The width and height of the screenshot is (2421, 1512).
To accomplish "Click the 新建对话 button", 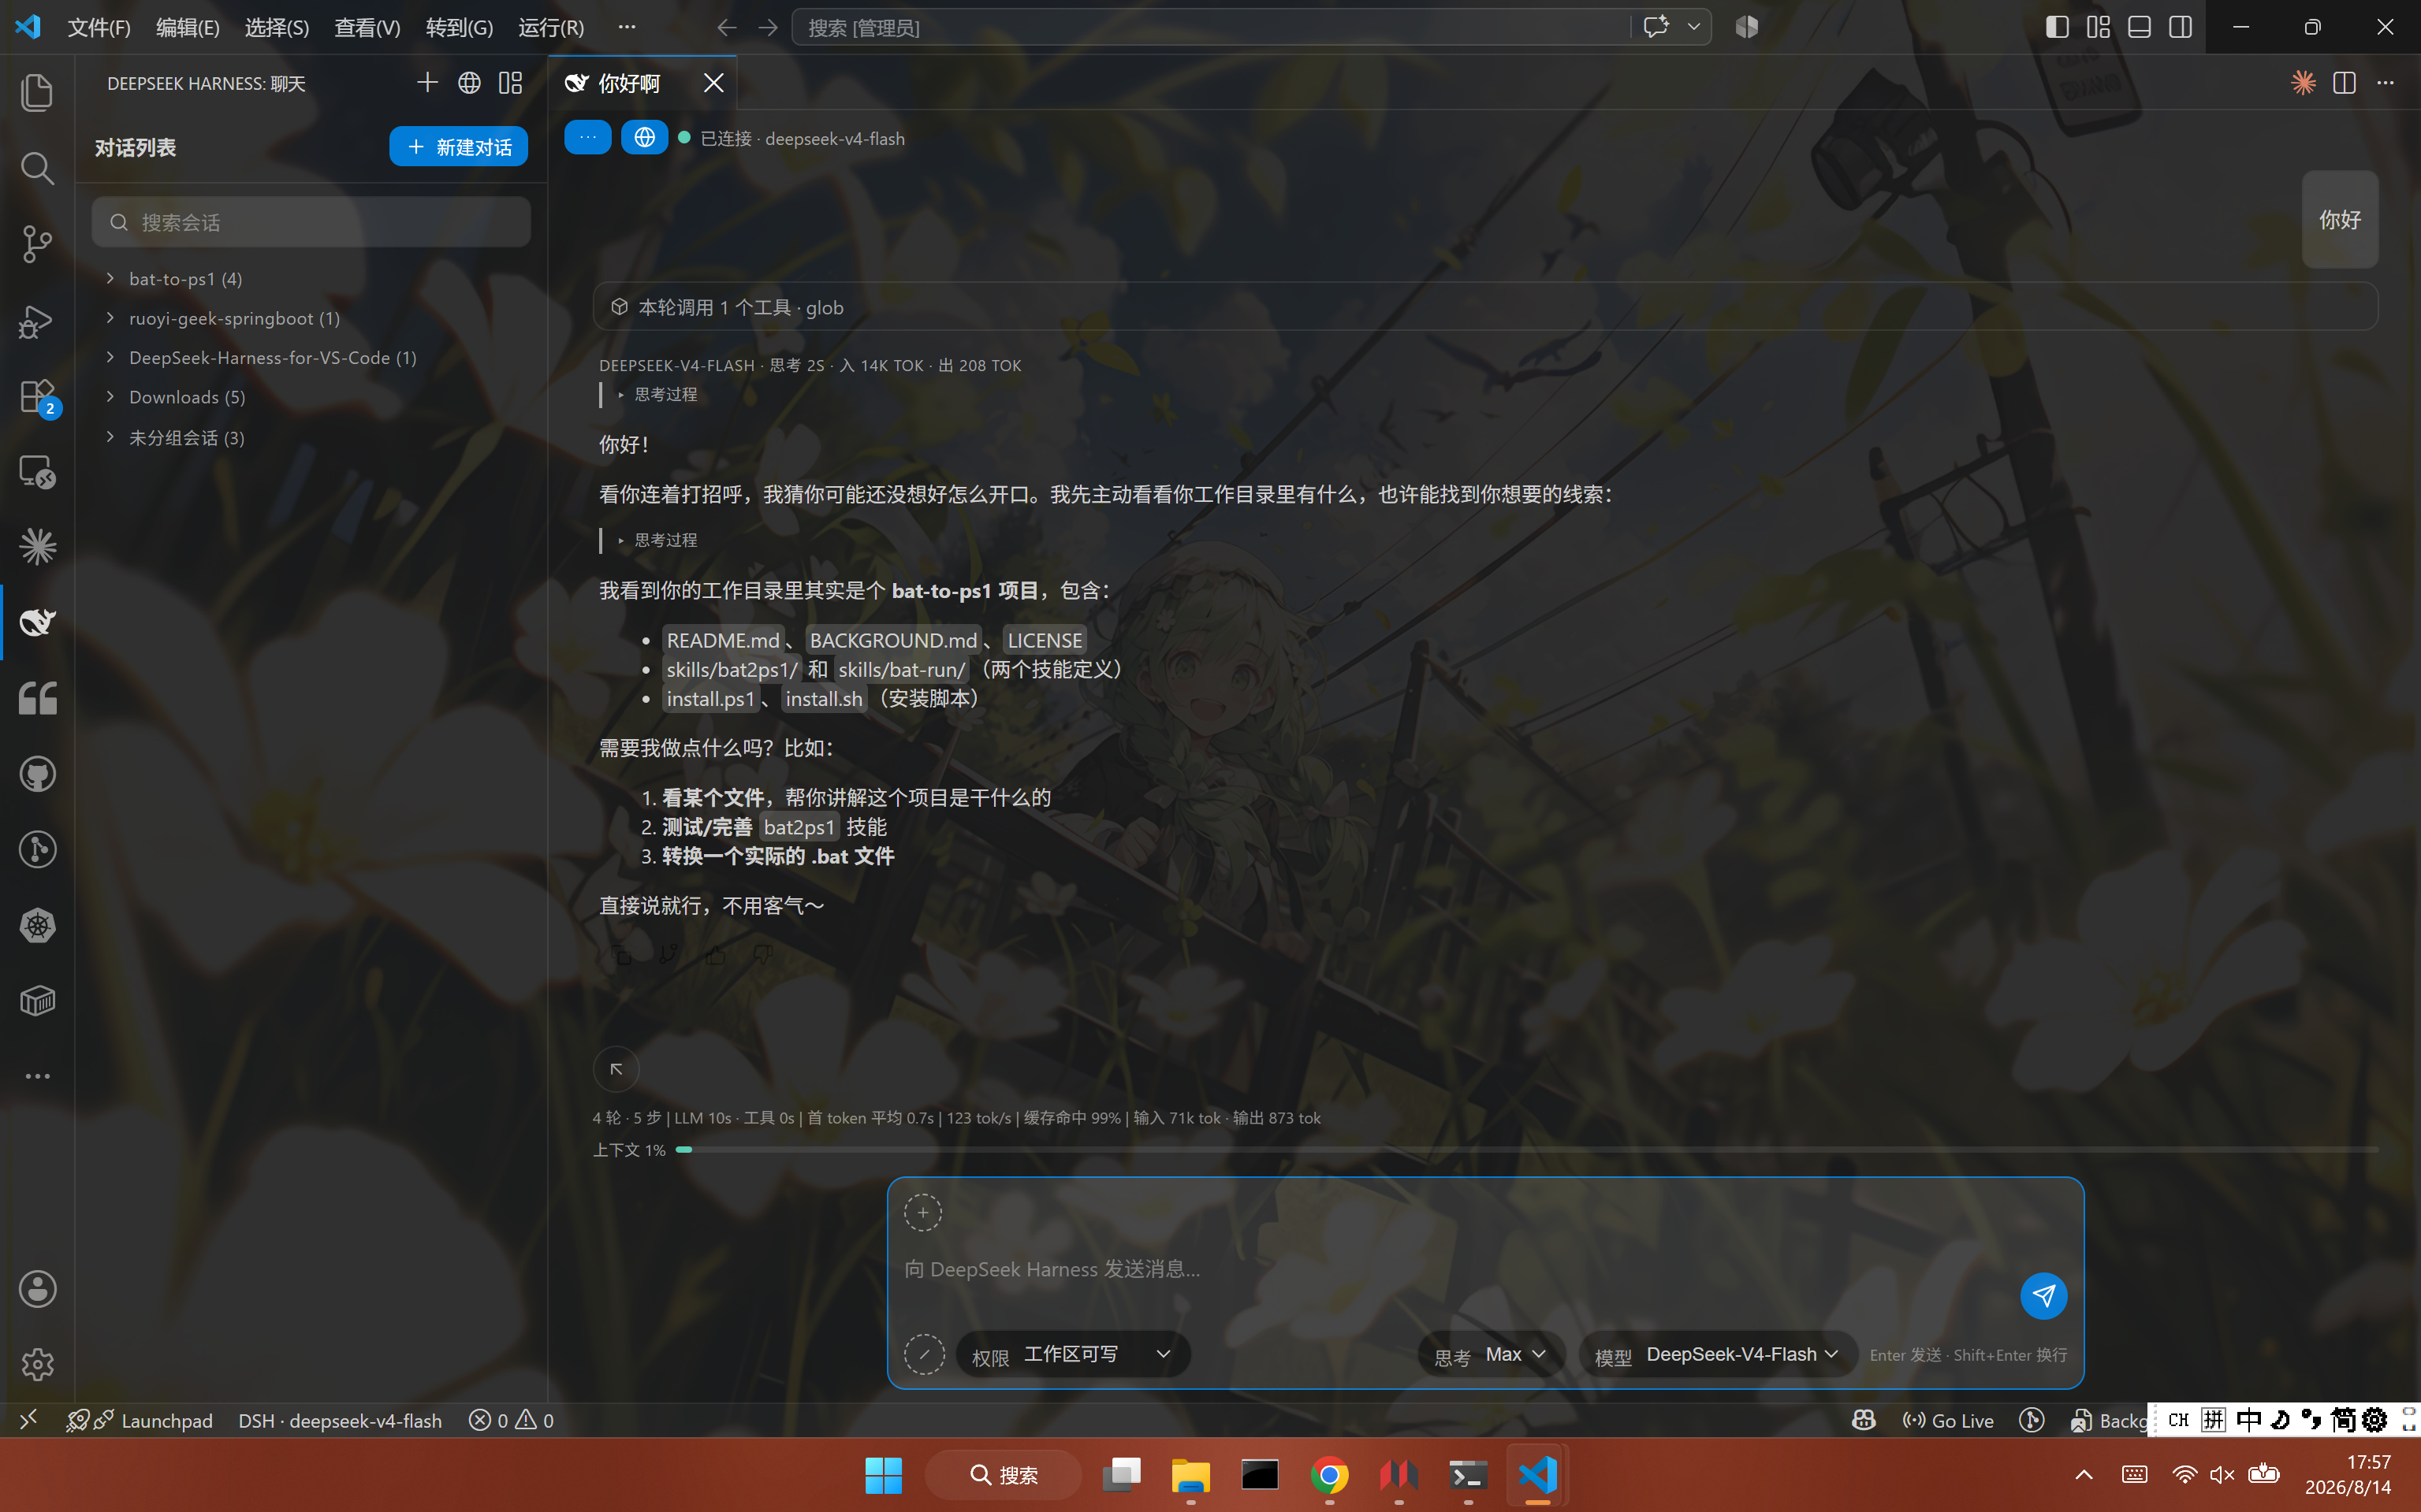I will click(x=458, y=147).
